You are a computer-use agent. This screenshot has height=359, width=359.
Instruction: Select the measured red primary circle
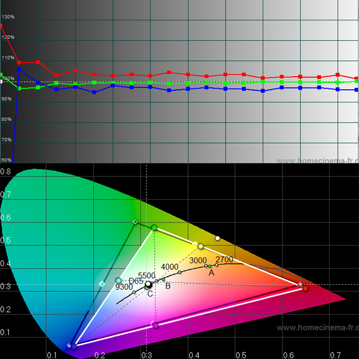[x=305, y=288]
